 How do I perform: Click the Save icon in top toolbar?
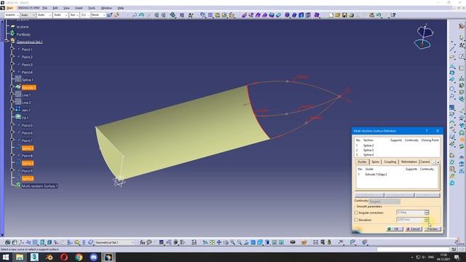point(344,15)
